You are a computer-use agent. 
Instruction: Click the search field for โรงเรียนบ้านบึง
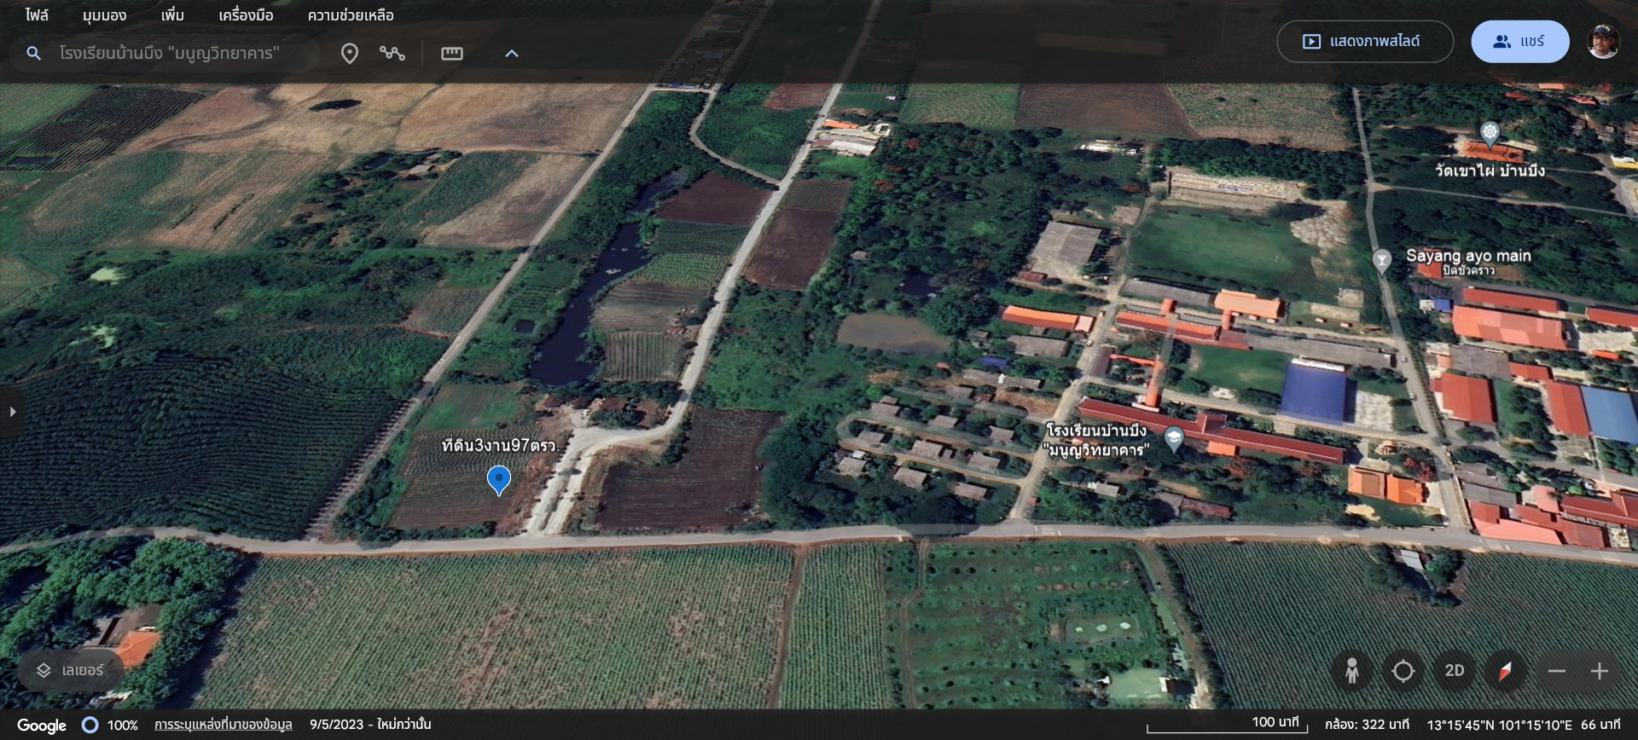(169, 53)
